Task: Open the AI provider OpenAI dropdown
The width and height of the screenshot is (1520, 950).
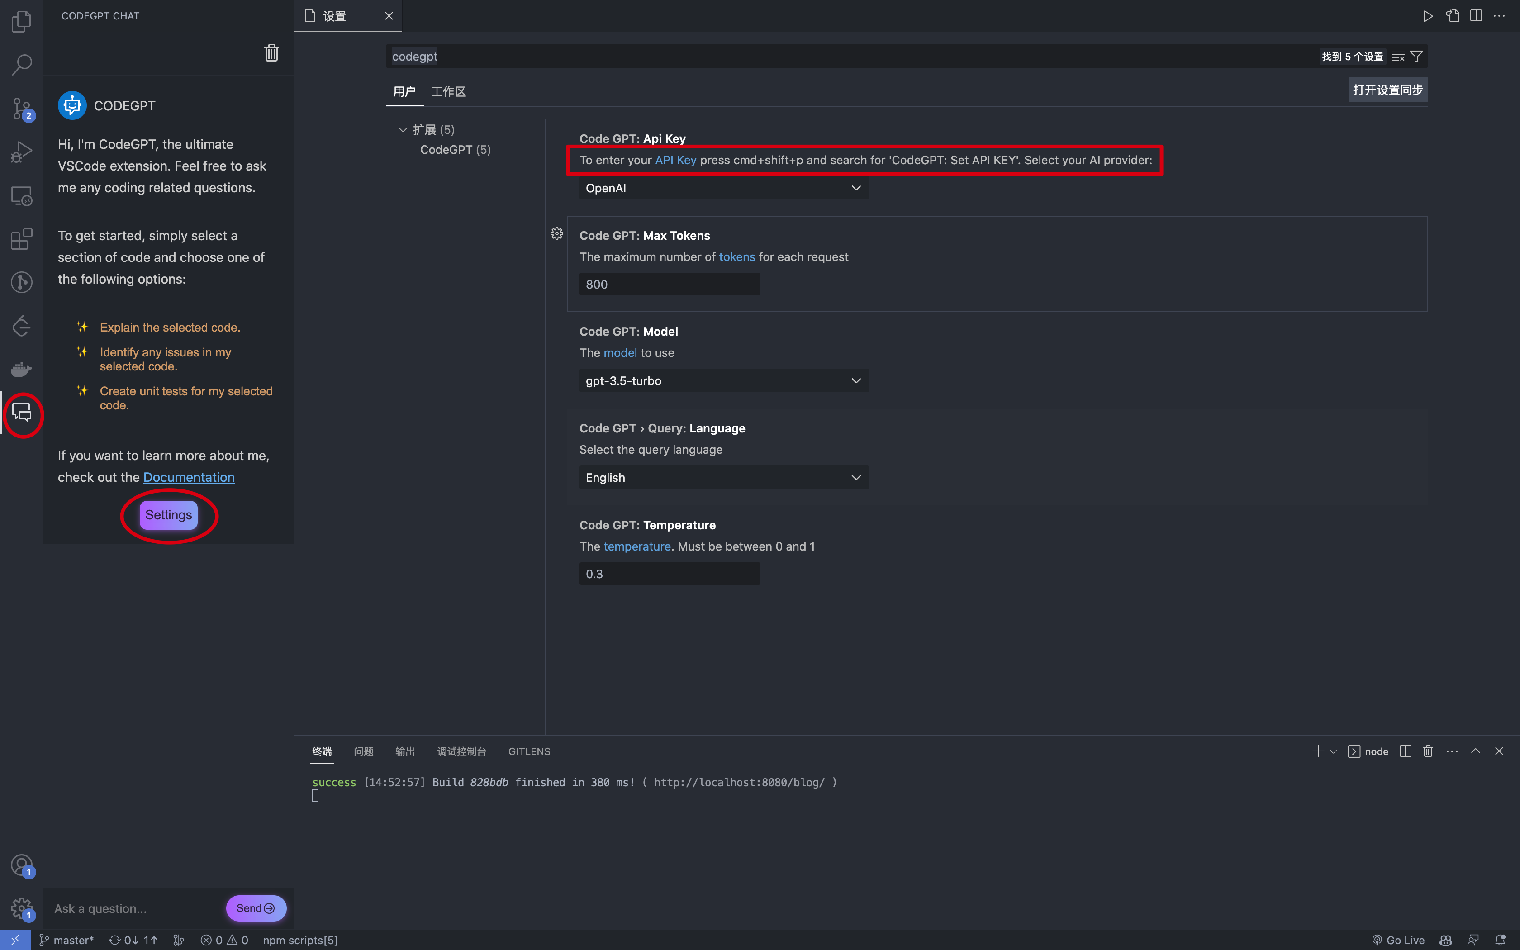Action: coord(723,188)
